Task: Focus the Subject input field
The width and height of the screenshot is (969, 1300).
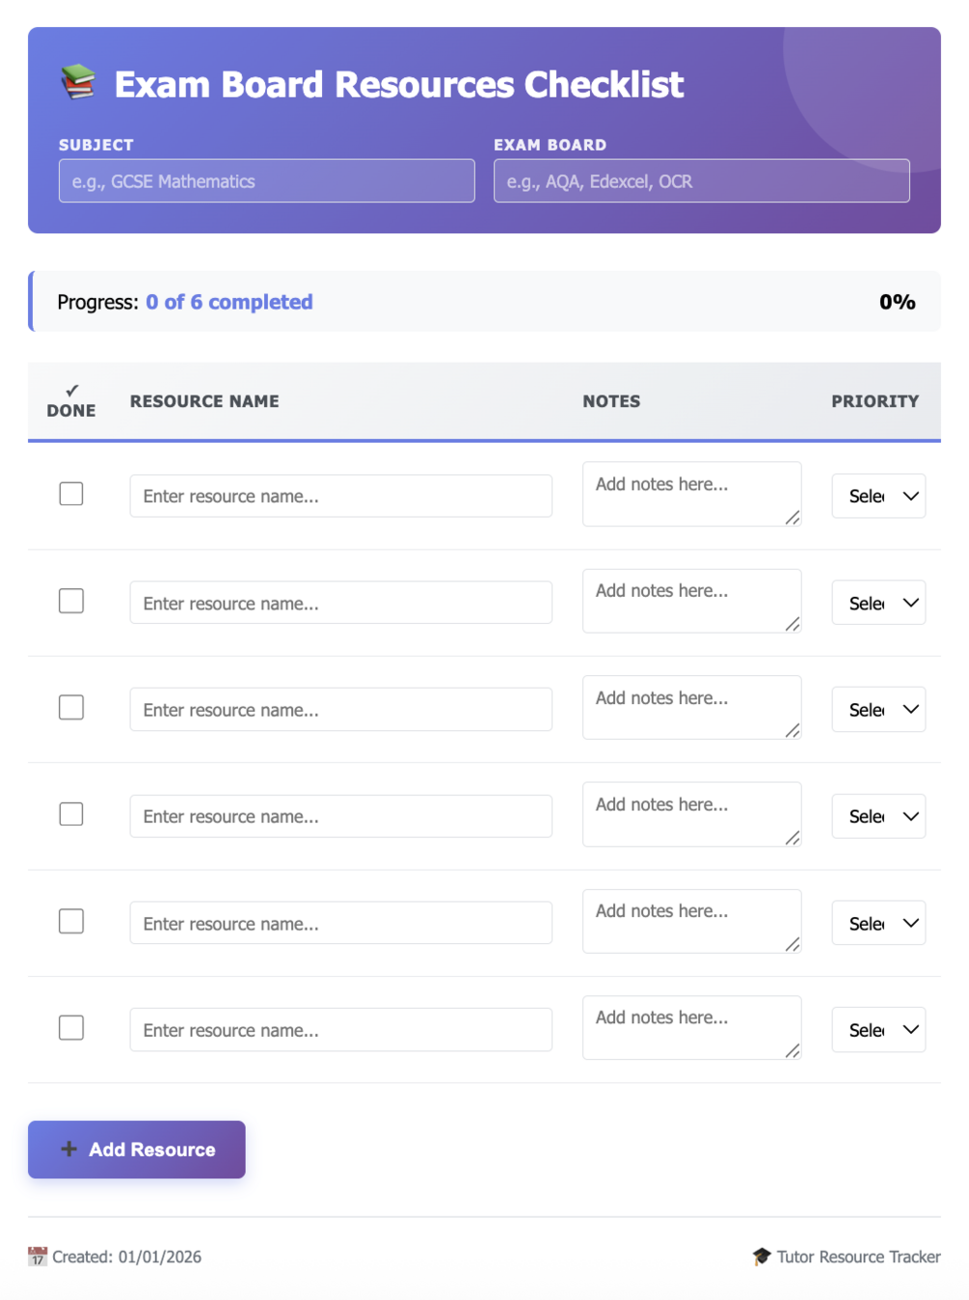Action: pos(266,181)
